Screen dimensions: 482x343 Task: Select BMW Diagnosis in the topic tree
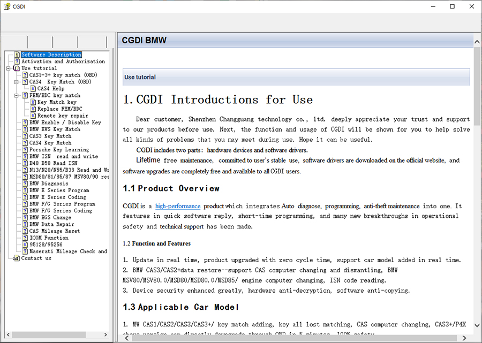(49, 184)
